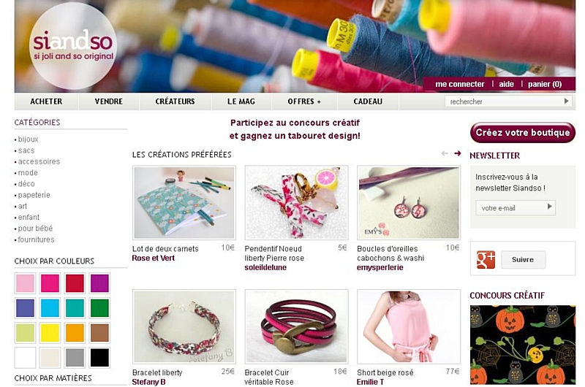Choose the black color swatch
Screen dimensions: 585x387
(x=99, y=358)
